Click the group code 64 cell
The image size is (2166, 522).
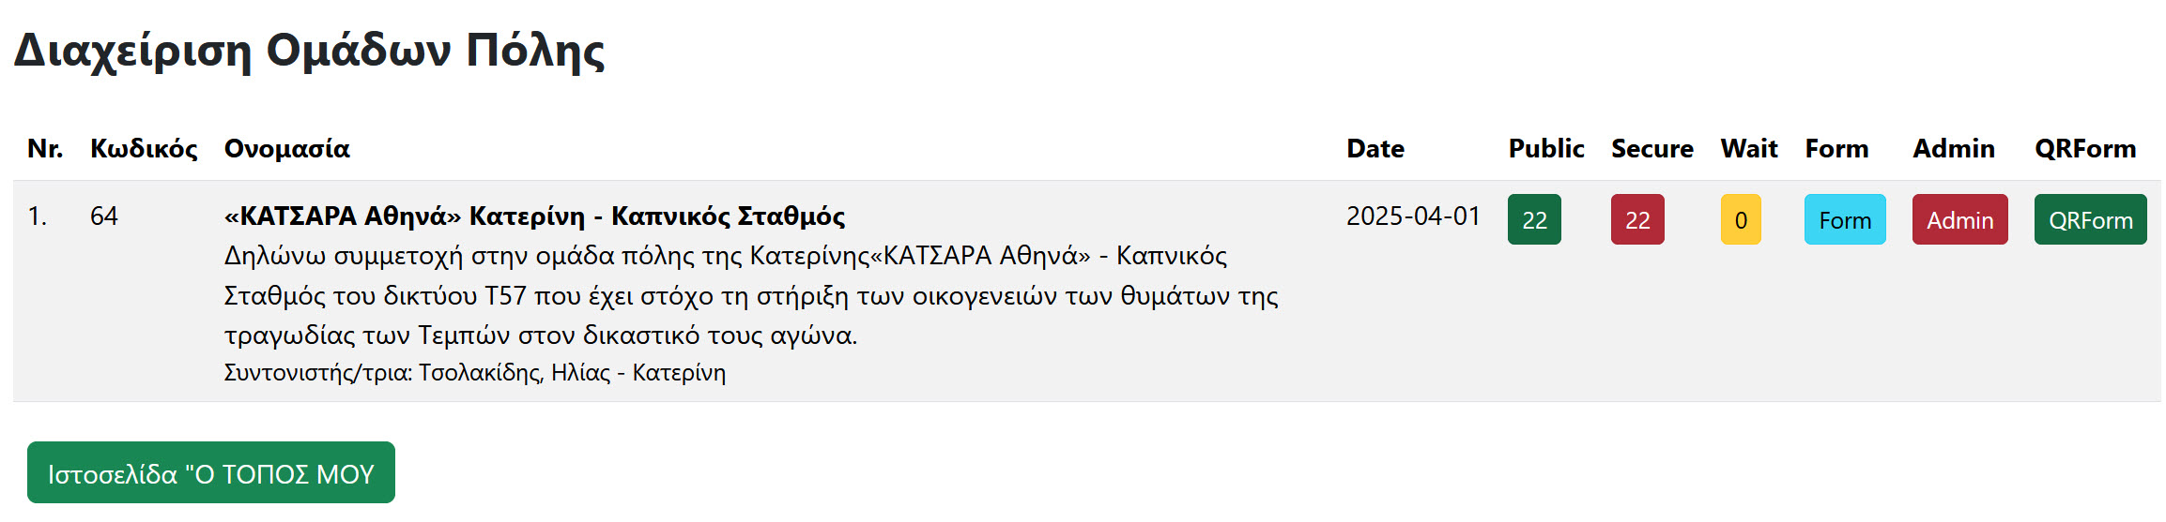(104, 216)
